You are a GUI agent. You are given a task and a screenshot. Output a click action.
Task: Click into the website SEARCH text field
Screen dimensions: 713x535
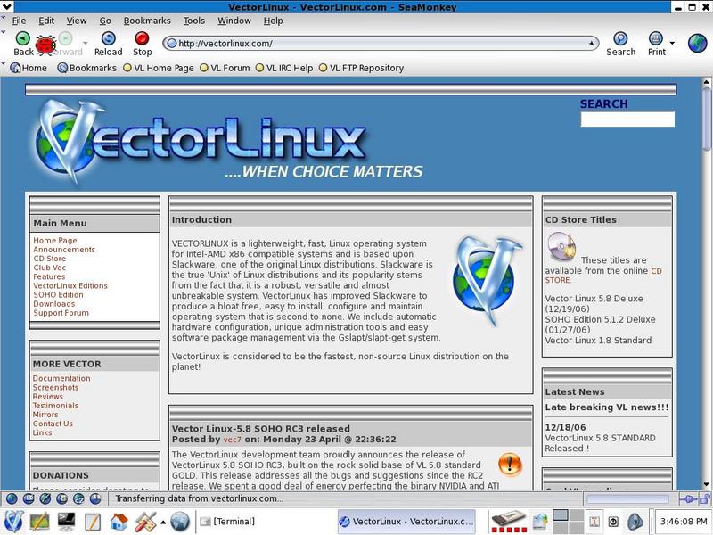(627, 119)
